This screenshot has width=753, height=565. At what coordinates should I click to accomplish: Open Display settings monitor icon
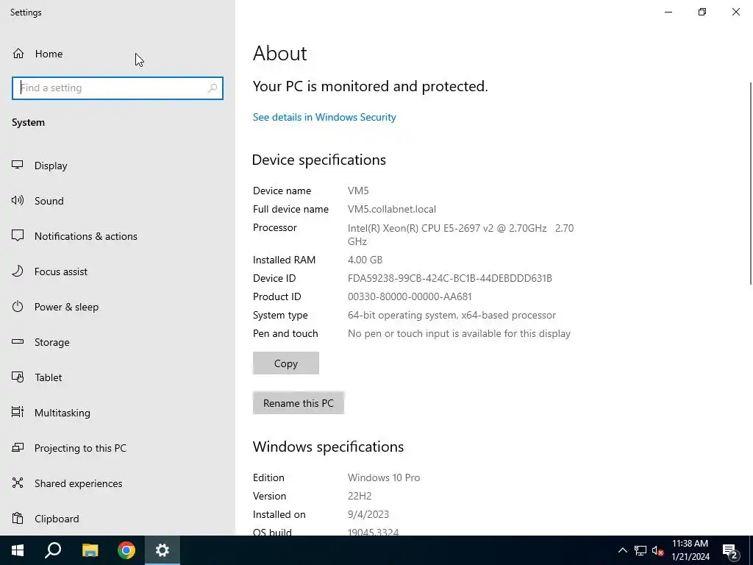click(x=18, y=166)
